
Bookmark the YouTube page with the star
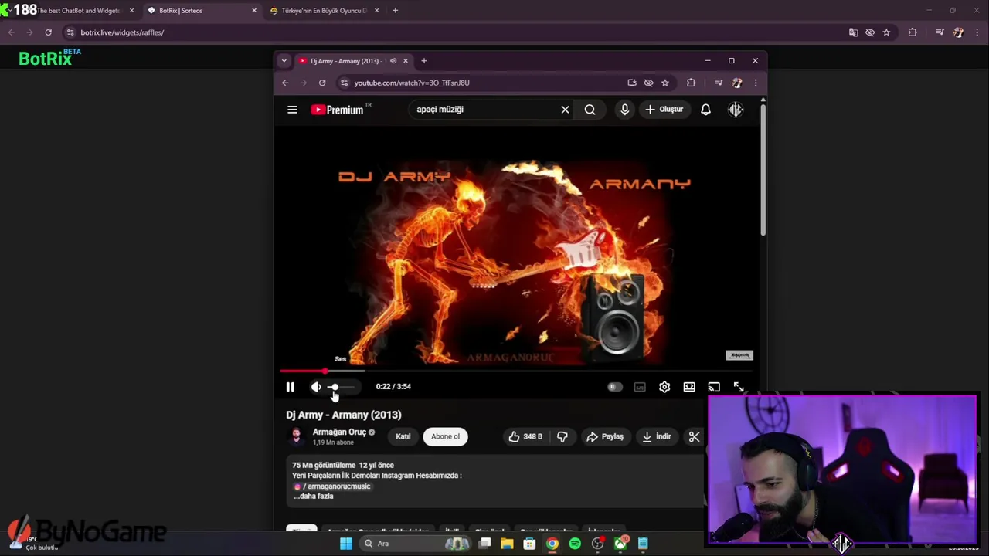point(664,83)
